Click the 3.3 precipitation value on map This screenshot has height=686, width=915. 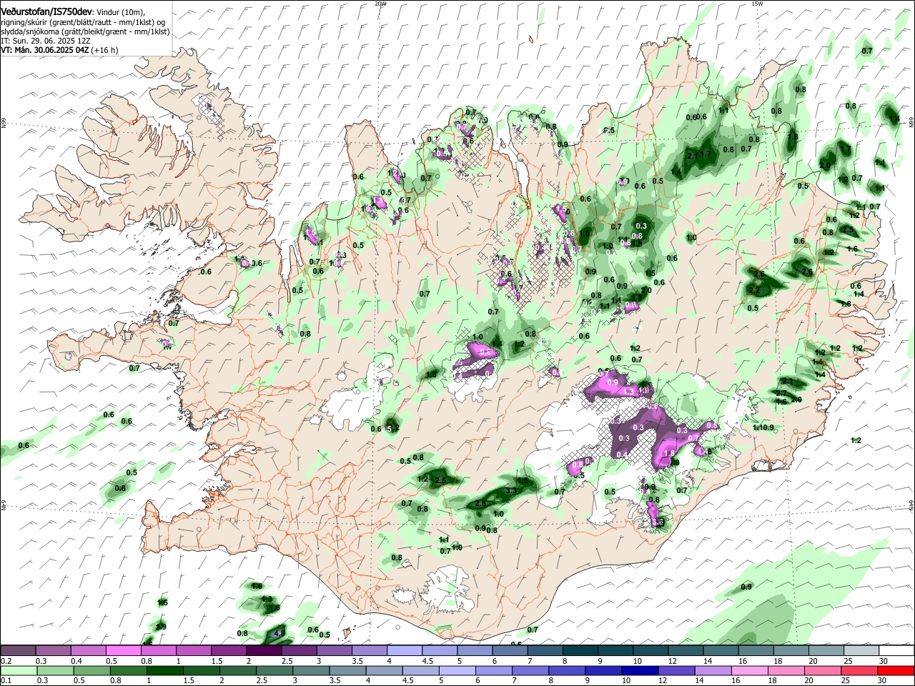510,491
